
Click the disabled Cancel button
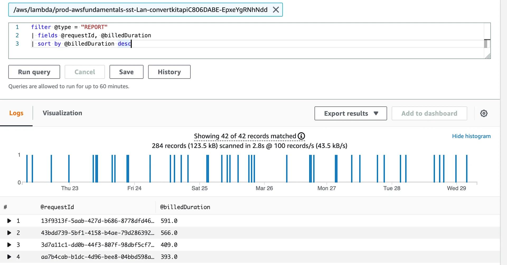click(x=84, y=72)
